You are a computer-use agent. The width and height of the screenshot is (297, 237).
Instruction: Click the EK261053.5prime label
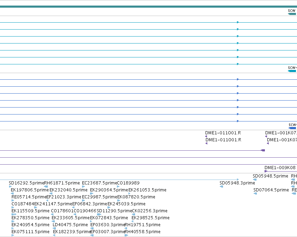click(x=147, y=190)
